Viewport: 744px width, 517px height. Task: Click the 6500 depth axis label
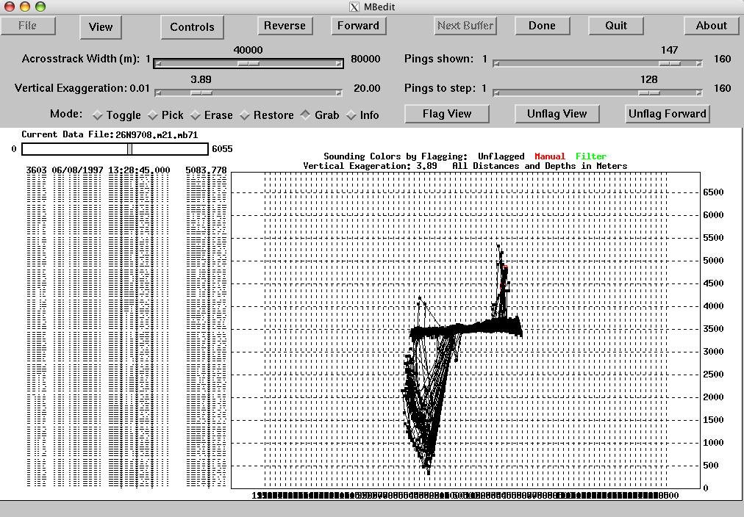713,192
